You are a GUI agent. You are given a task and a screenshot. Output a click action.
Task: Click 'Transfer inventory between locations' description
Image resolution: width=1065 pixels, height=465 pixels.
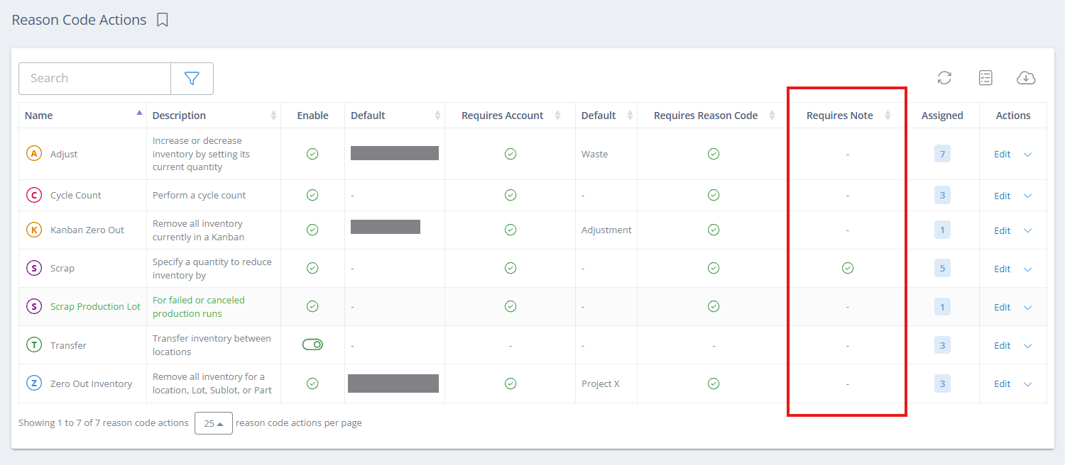[212, 345]
